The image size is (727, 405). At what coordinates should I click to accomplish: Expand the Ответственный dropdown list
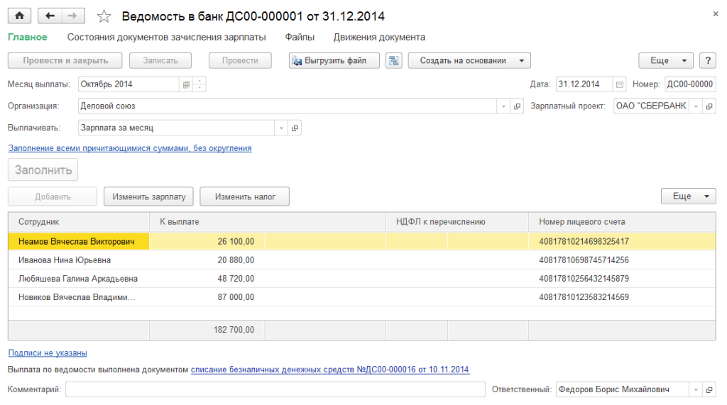tap(694, 389)
